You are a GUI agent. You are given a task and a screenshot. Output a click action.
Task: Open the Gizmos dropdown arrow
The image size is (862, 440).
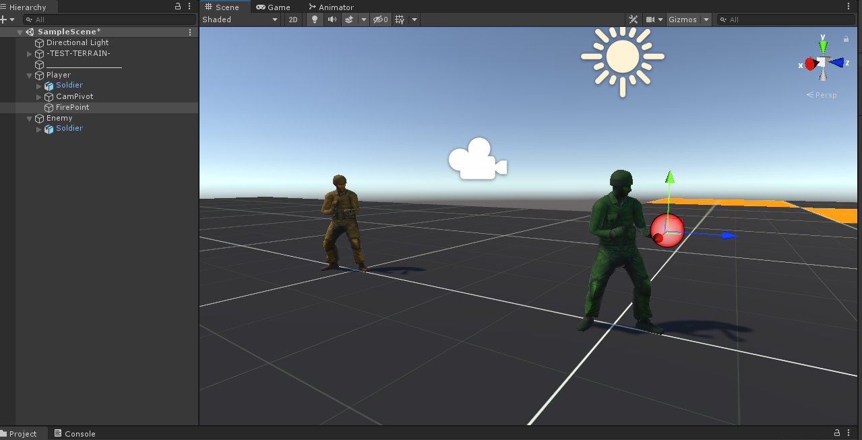pos(706,20)
